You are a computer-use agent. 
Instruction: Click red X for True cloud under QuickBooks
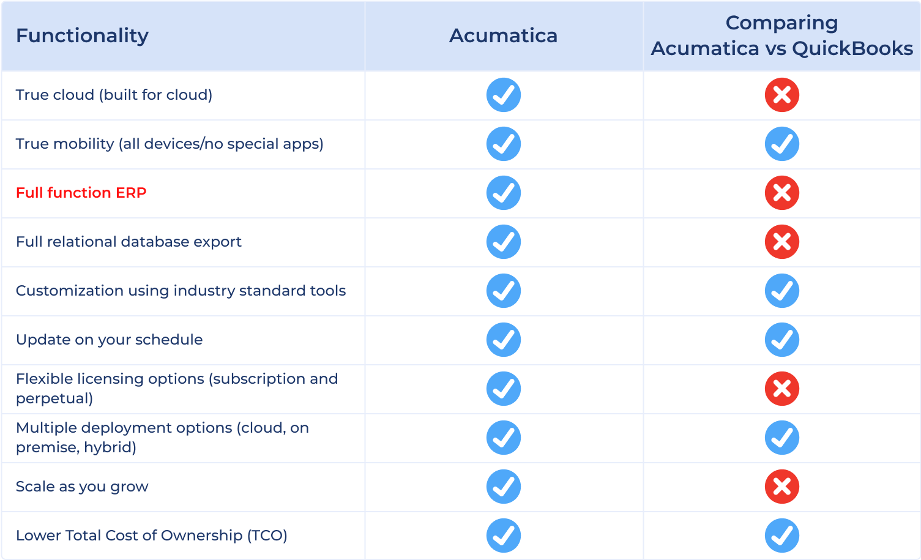click(x=782, y=95)
